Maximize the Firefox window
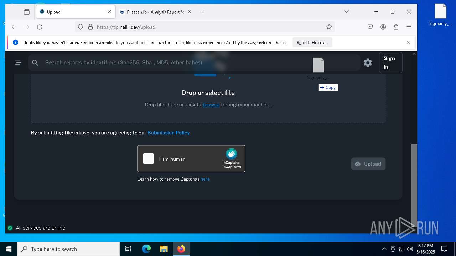 coord(393,12)
